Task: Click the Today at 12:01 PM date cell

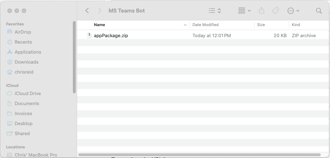Action: pyautogui.click(x=212, y=36)
